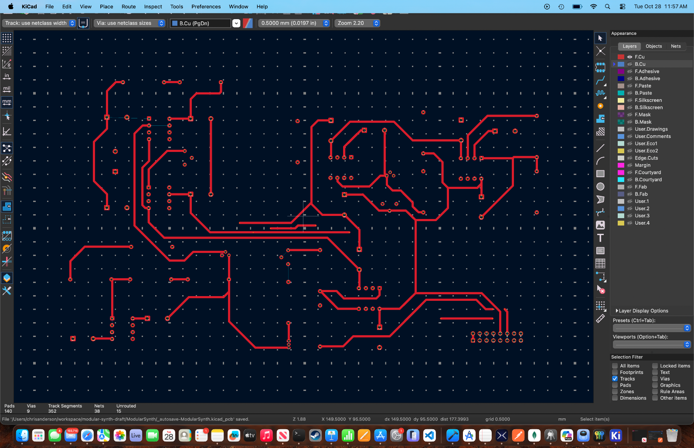Open the Route menu
Viewport: 694px width, 448px height.
click(x=128, y=7)
